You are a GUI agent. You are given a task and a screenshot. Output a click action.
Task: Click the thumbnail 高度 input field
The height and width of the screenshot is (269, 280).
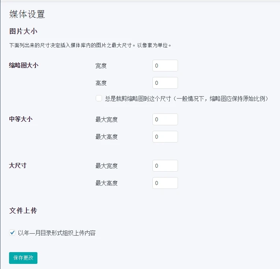(x=165, y=83)
